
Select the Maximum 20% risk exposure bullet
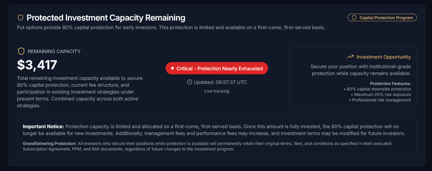tap(381, 95)
